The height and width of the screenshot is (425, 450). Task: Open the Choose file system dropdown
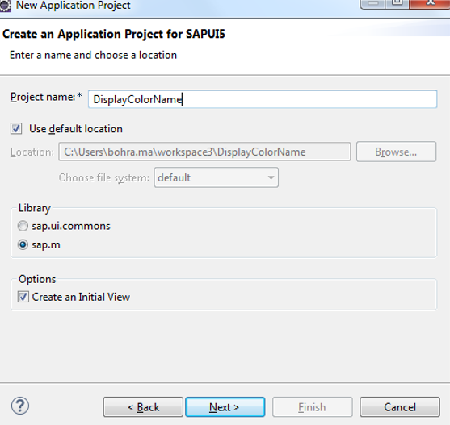[x=216, y=177]
